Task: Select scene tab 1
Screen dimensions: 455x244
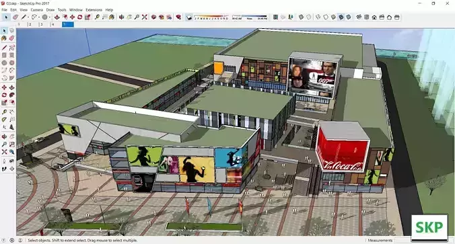Action: pos(19,25)
